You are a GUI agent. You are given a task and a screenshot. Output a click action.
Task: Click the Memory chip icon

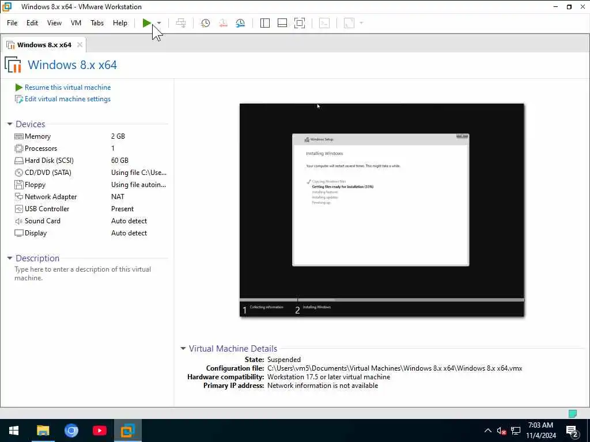19,136
